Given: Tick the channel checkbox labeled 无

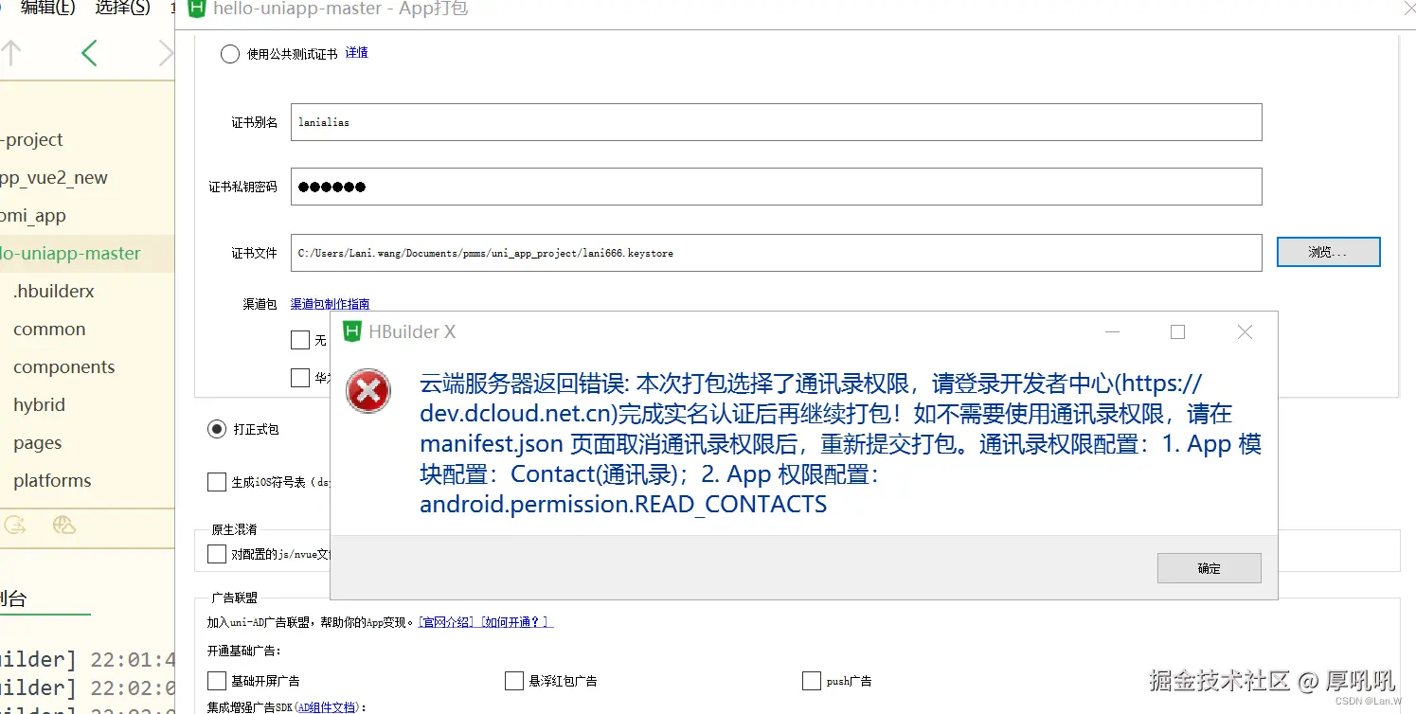Looking at the screenshot, I should 300,340.
